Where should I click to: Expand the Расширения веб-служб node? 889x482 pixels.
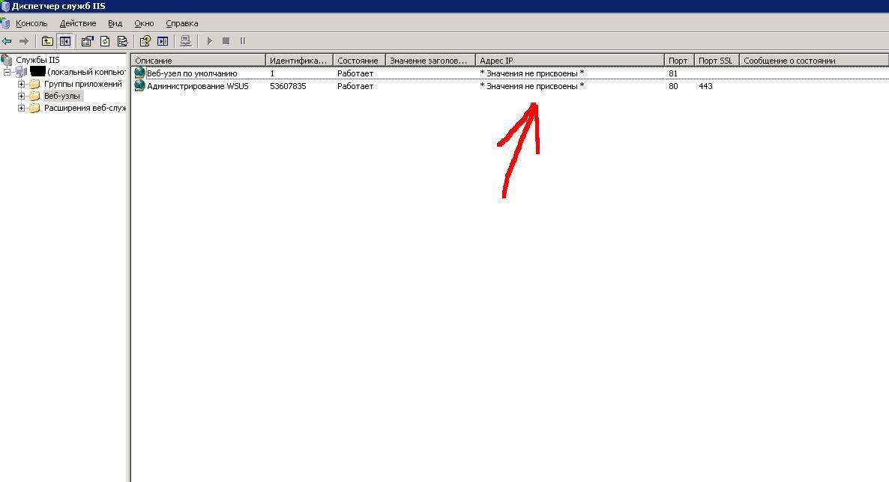21,108
